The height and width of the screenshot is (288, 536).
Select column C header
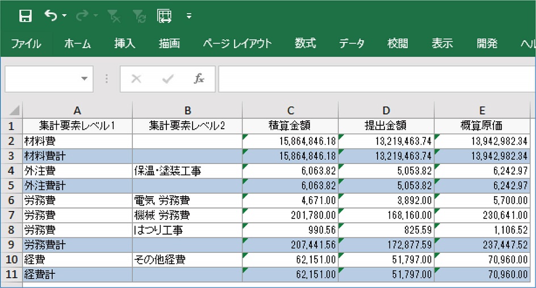point(290,110)
